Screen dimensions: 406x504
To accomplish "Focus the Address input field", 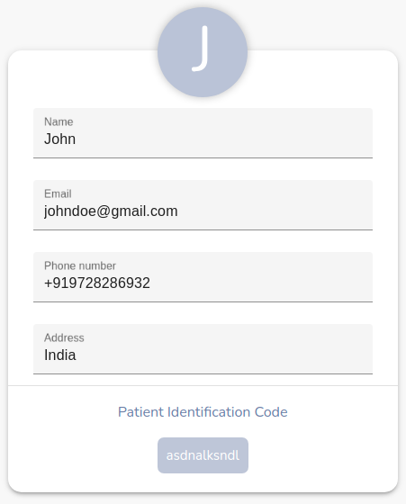I will click(203, 349).
